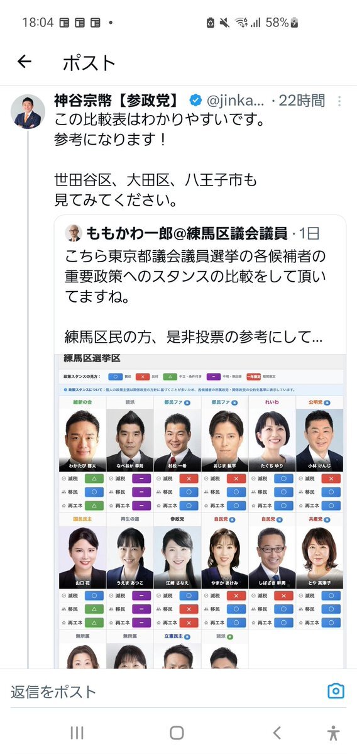Open the @jinka... handle link
This screenshot has height=754, width=357.
click(x=236, y=101)
